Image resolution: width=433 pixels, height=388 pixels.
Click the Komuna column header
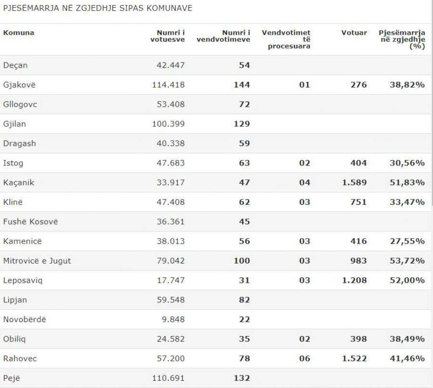click(19, 33)
